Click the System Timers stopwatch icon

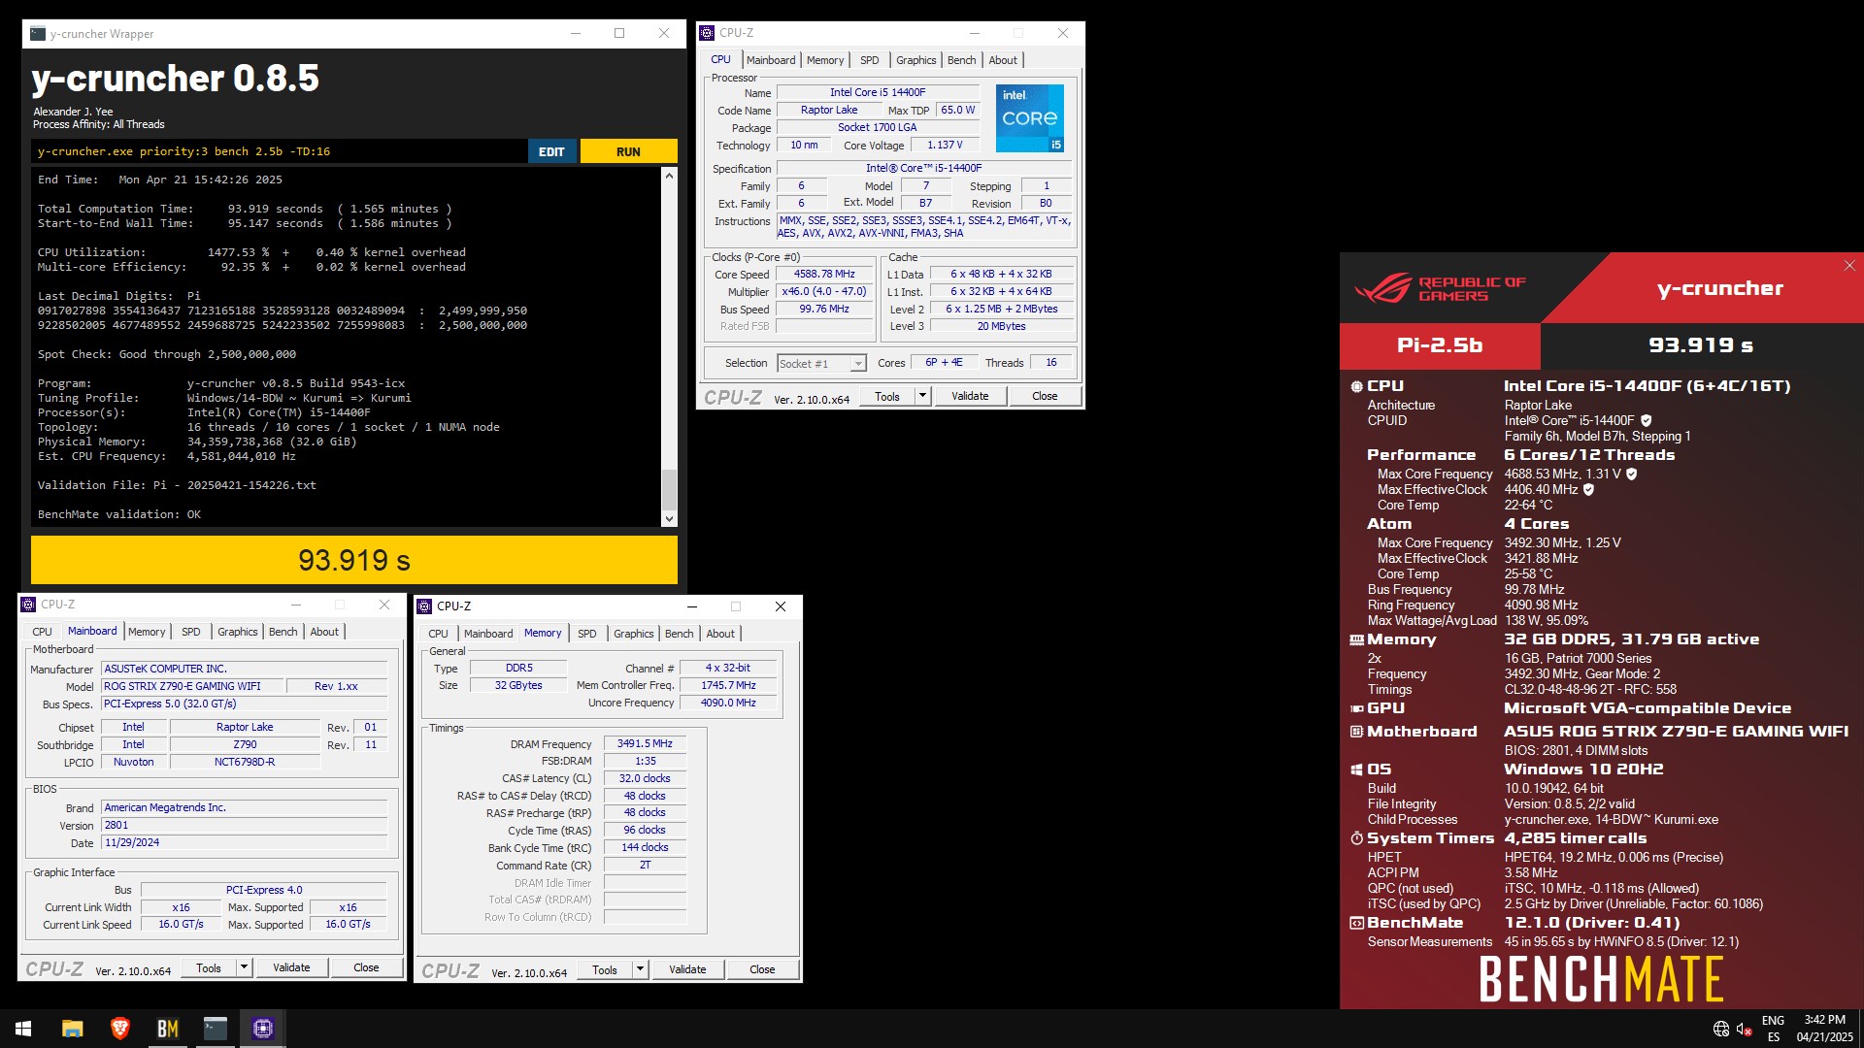[1356, 838]
